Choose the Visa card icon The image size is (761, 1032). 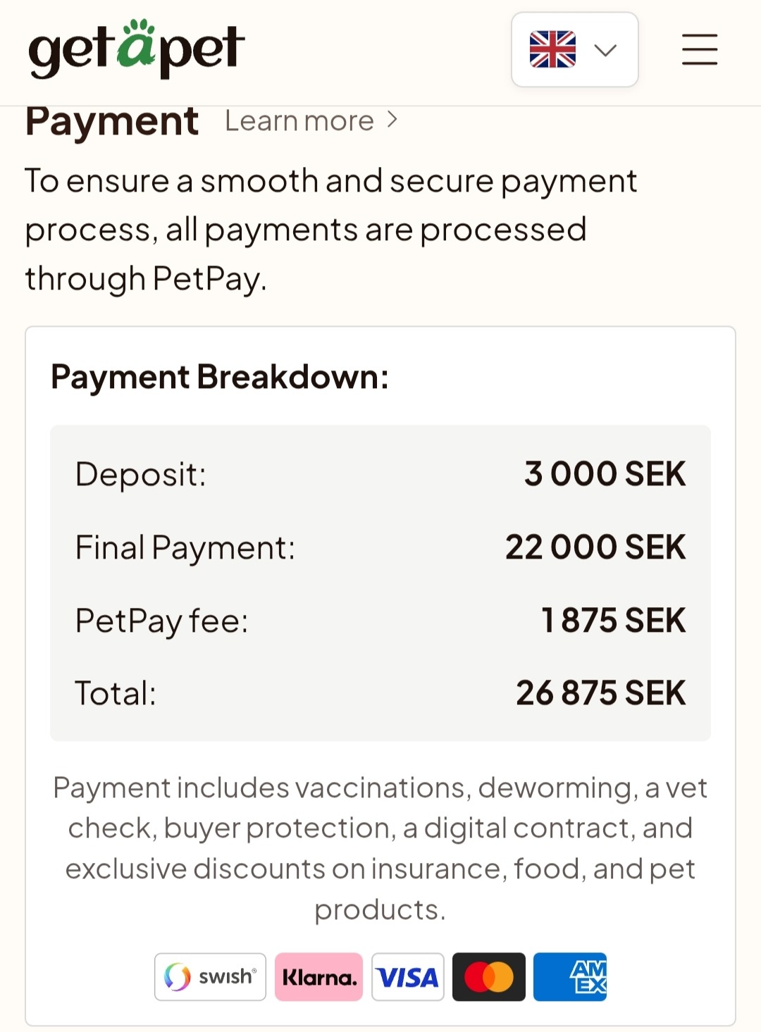408,977
